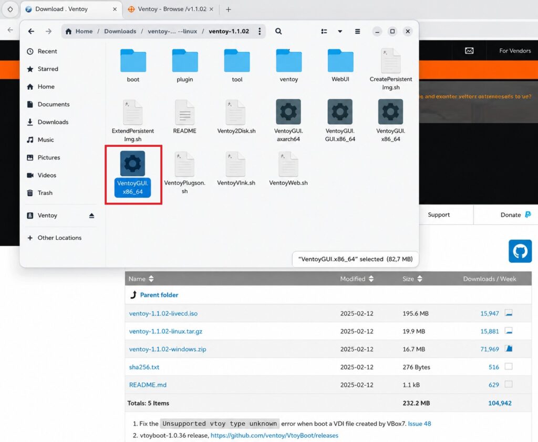Open the ventoy folder

pos(288,66)
